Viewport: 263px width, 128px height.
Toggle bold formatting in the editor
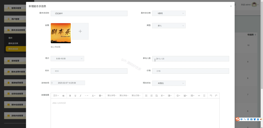70,96
